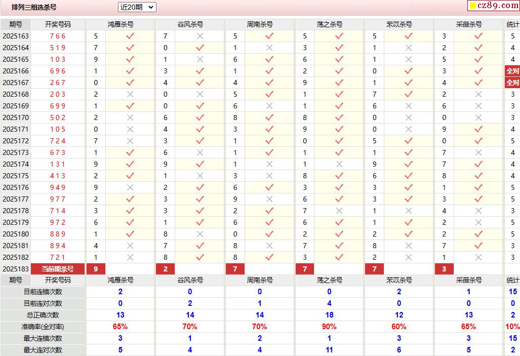Click the 目前连对次数 row label
Image resolution: width=520 pixels, height=356 pixels.
pyautogui.click(x=43, y=303)
